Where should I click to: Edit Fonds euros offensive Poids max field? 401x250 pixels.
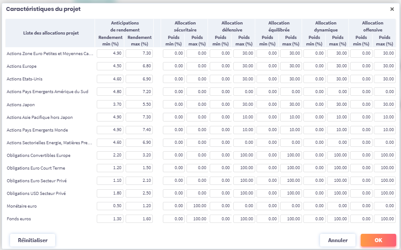384,219
